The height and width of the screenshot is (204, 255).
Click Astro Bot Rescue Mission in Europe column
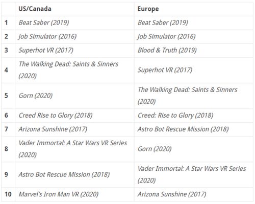click(x=183, y=129)
